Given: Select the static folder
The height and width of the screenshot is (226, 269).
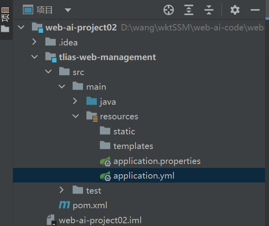Looking at the screenshot, I should tap(124, 131).
